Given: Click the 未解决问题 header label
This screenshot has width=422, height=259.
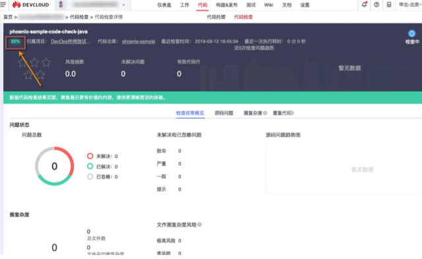Looking at the screenshot, I should coord(133,62).
